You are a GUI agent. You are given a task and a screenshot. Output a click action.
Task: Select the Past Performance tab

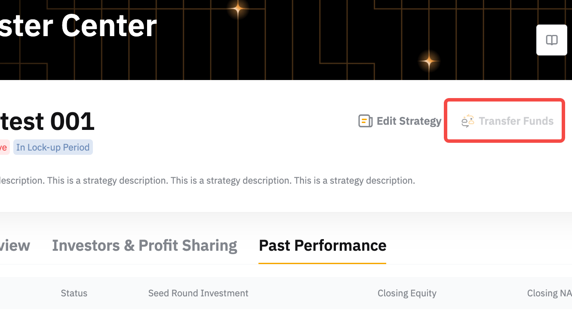pyautogui.click(x=323, y=246)
